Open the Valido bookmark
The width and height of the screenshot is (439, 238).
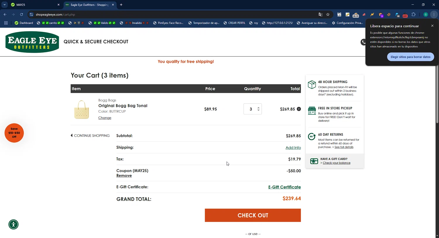[x=102, y=23]
